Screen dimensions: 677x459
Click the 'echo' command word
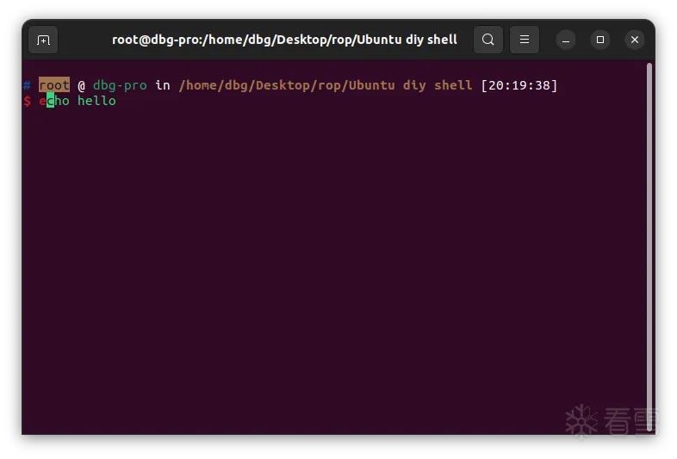click(x=54, y=101)
